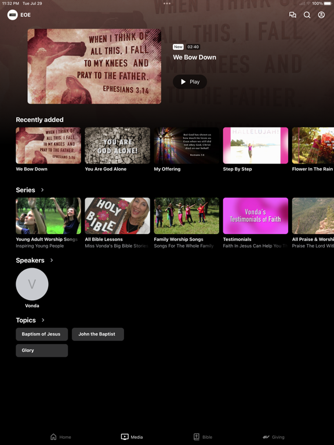Open the Step By Step video thumbnail
334x445 pixels.
pyautogui.click(x=255, y=145)
